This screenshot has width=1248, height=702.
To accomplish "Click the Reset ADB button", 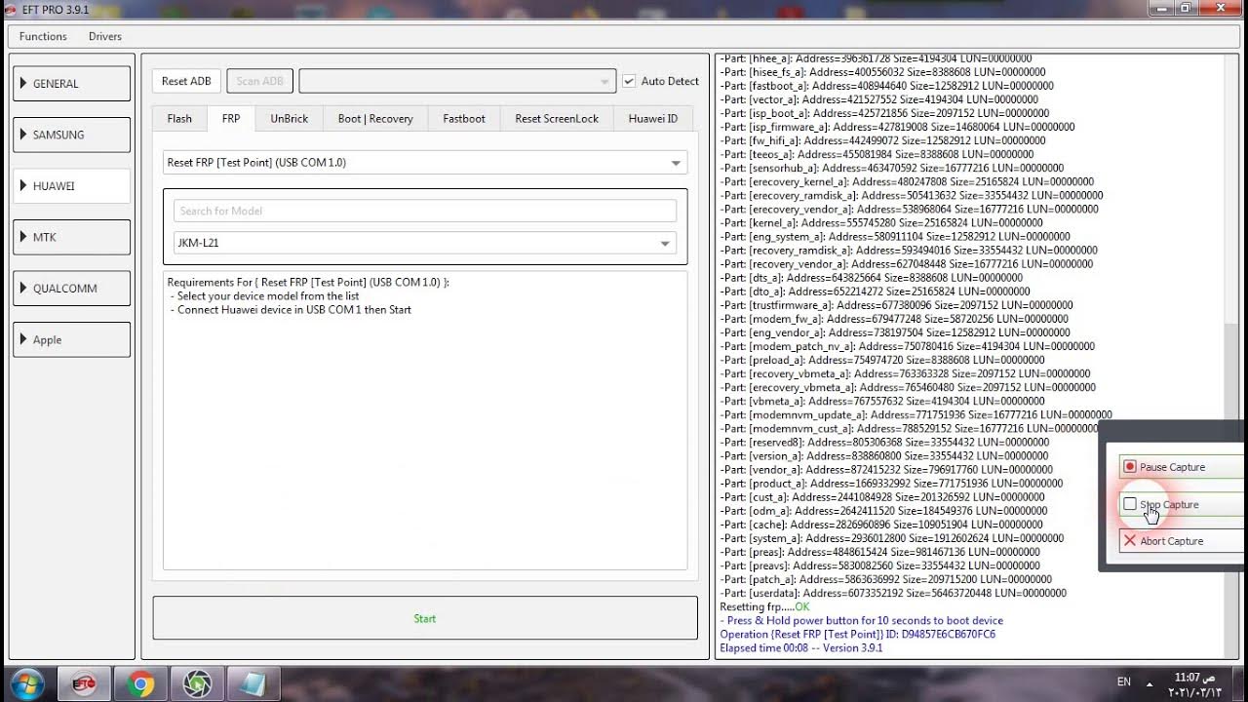I will [x=186, y=81].
